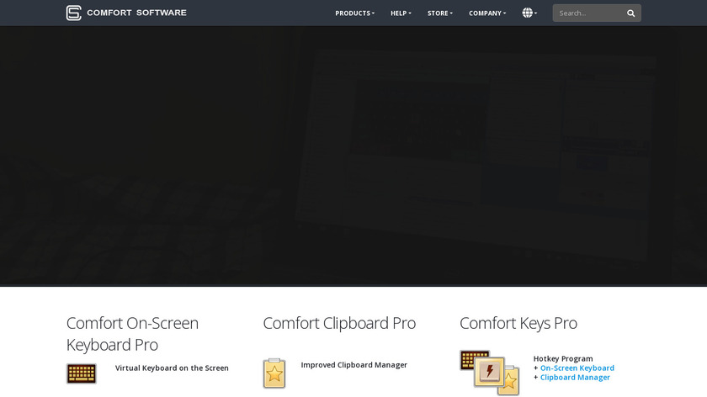707x397 pixels.
Task: Expand the Company menu
Action: (x=487, y=13)
